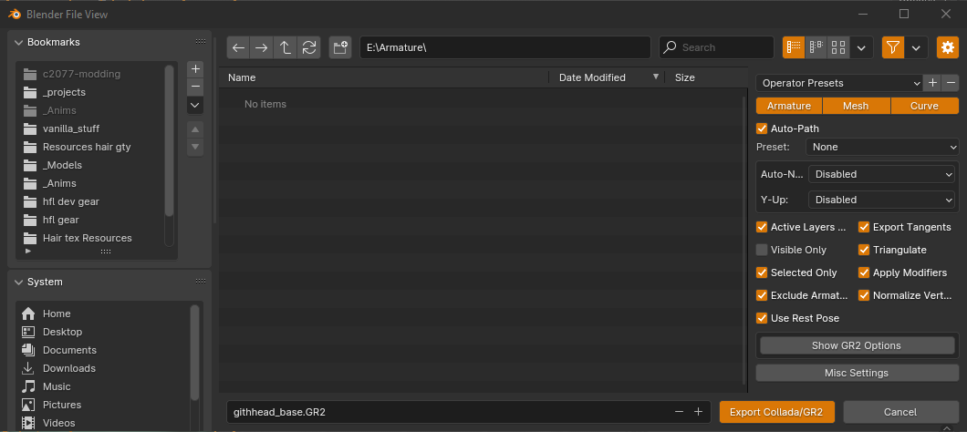Viewport: 967px width, 432px height.
Task: Click the Search field
Action: (716, 47)
